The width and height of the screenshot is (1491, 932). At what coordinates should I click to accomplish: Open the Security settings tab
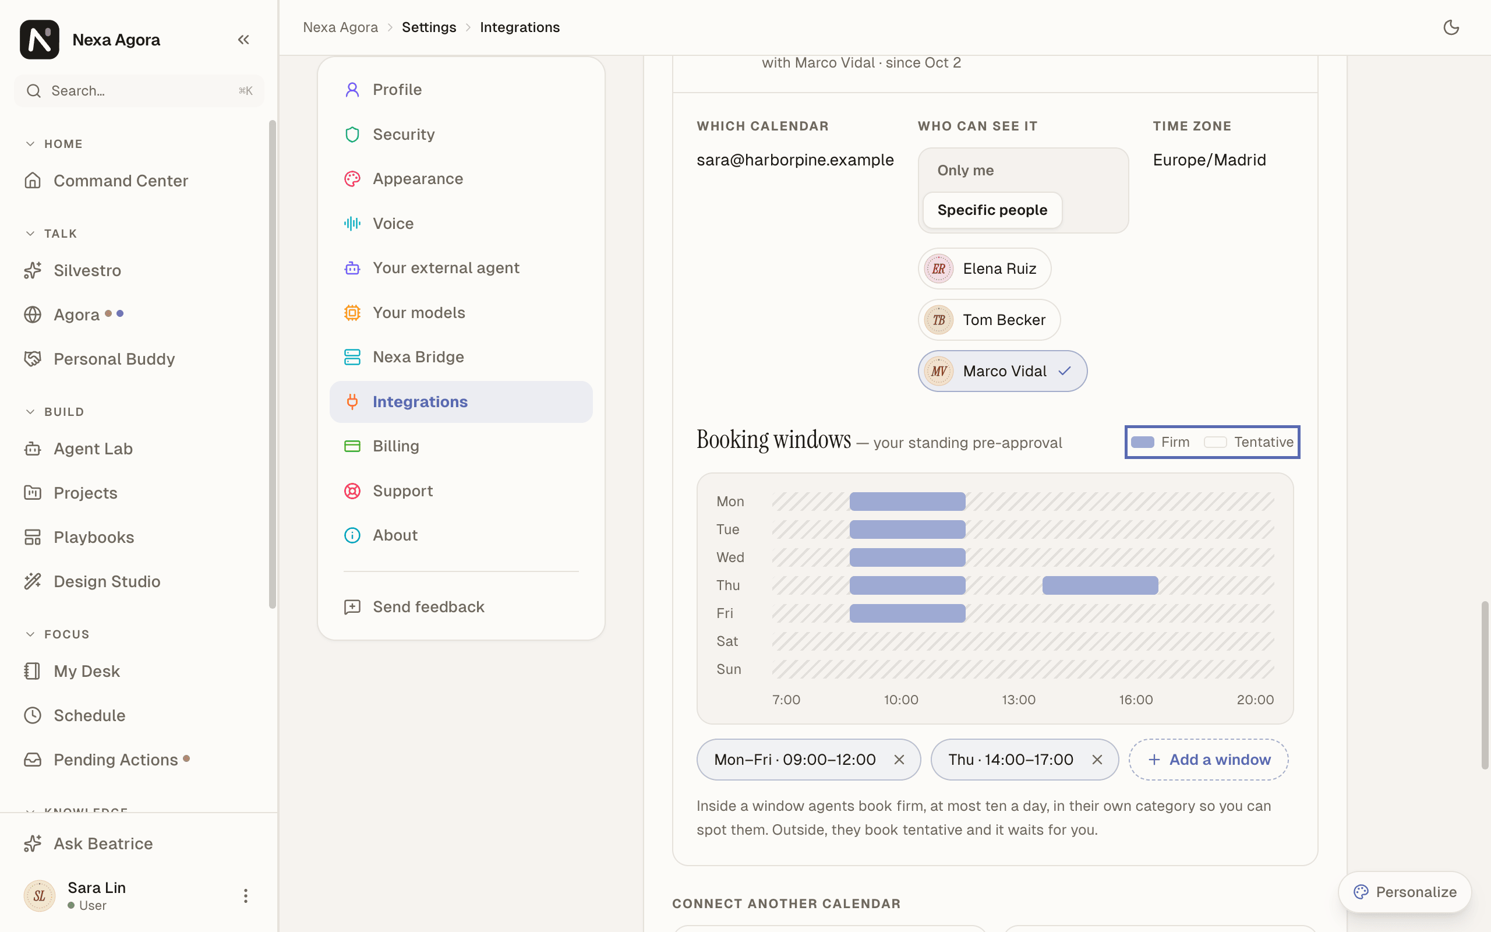tap(461, 135)
